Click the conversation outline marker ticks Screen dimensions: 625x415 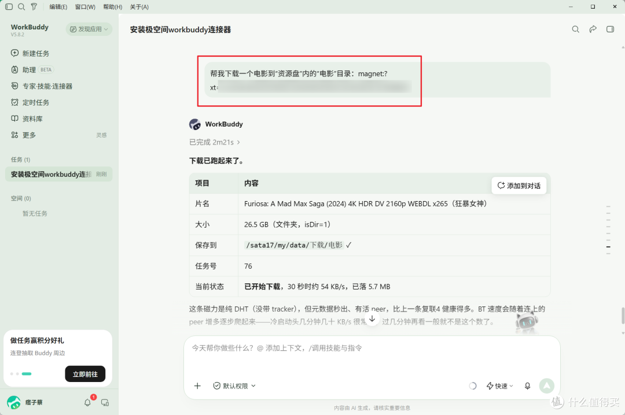(x=608, y=230)
